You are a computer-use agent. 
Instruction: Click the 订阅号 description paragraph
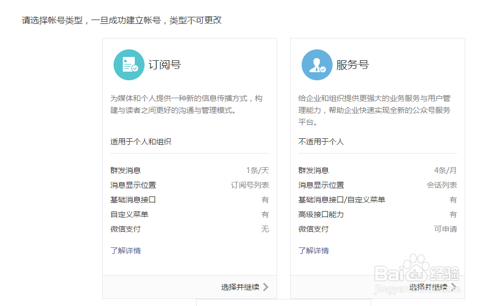[x=186, y=104]
